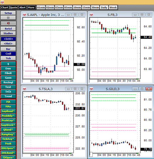Switch to Cndl candlestick style
Image resolution: width=154 pixels, height=159 pixels.
(x=8, y=54)
